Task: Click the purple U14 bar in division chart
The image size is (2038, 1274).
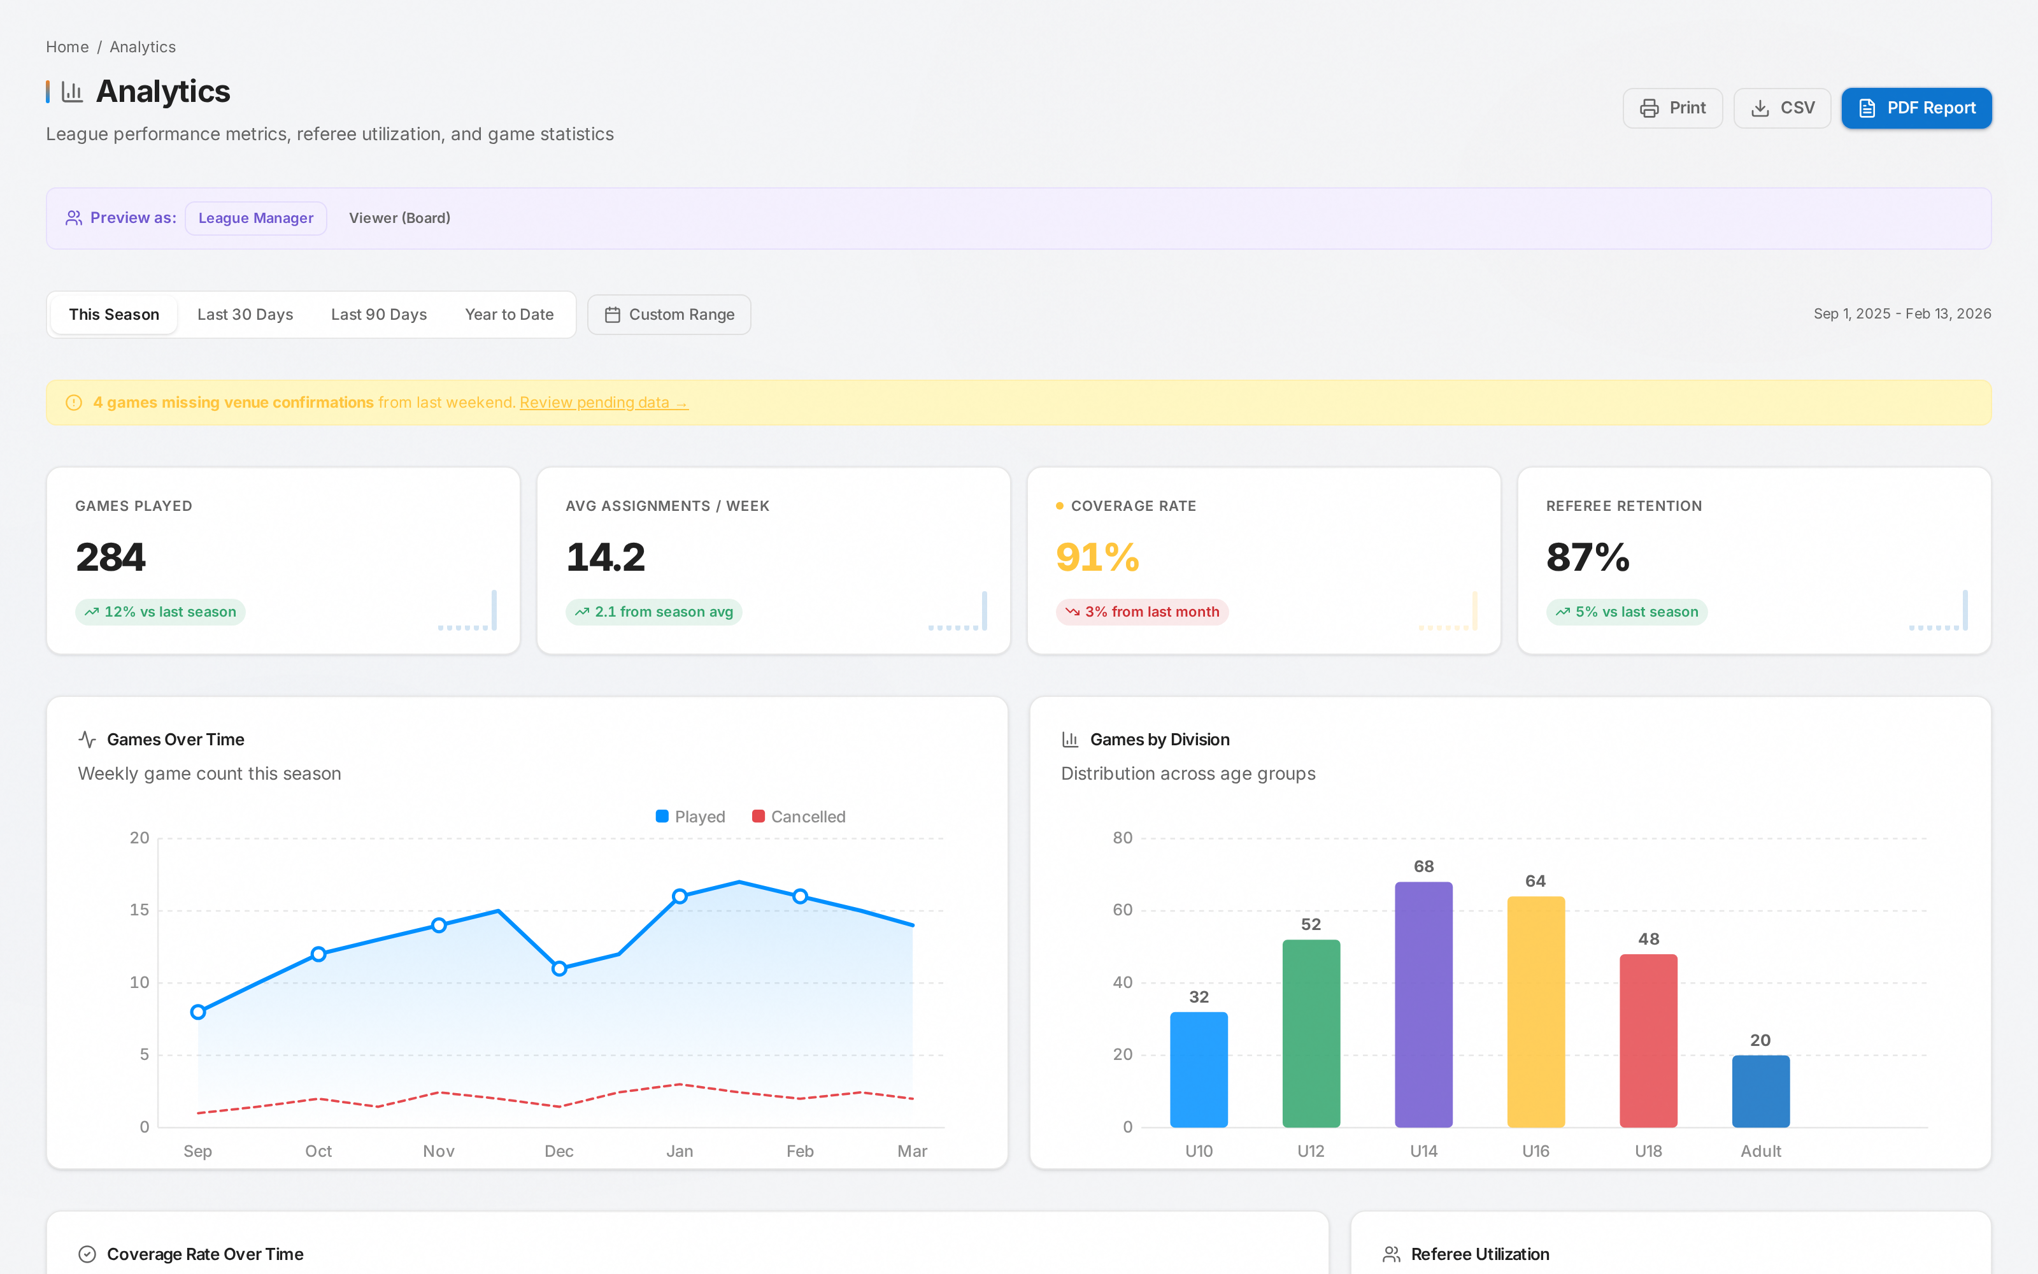Action: [x=1423, y=1005]
